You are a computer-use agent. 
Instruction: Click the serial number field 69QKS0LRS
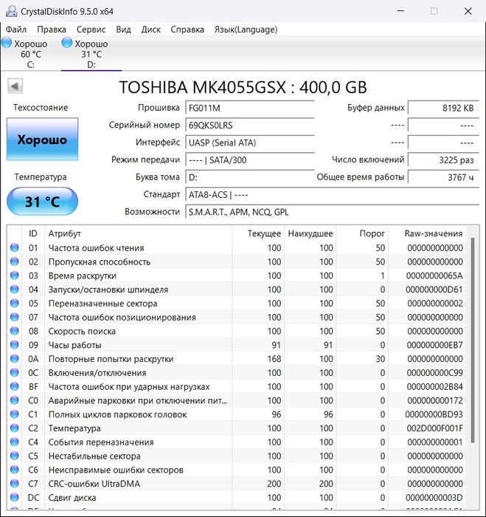[x=250, y=126]
